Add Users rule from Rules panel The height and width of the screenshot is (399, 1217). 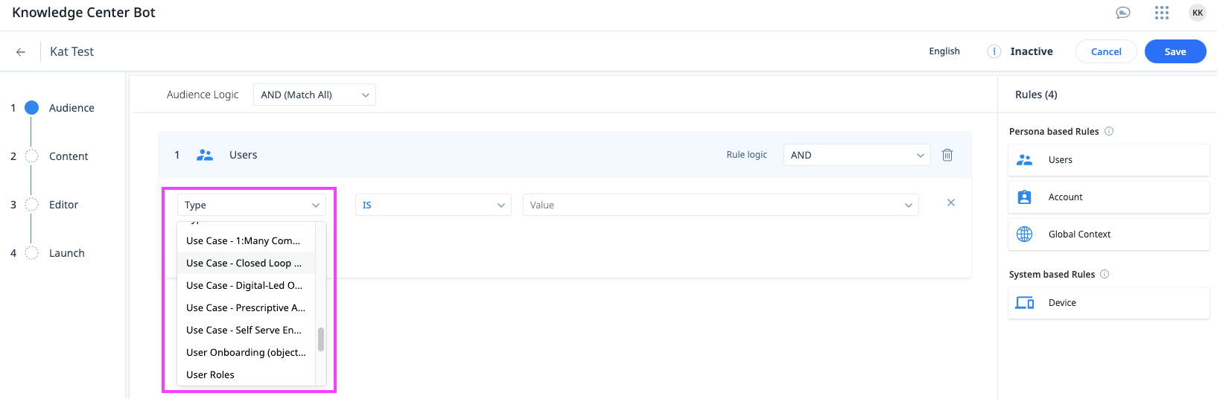(1109, 160)
